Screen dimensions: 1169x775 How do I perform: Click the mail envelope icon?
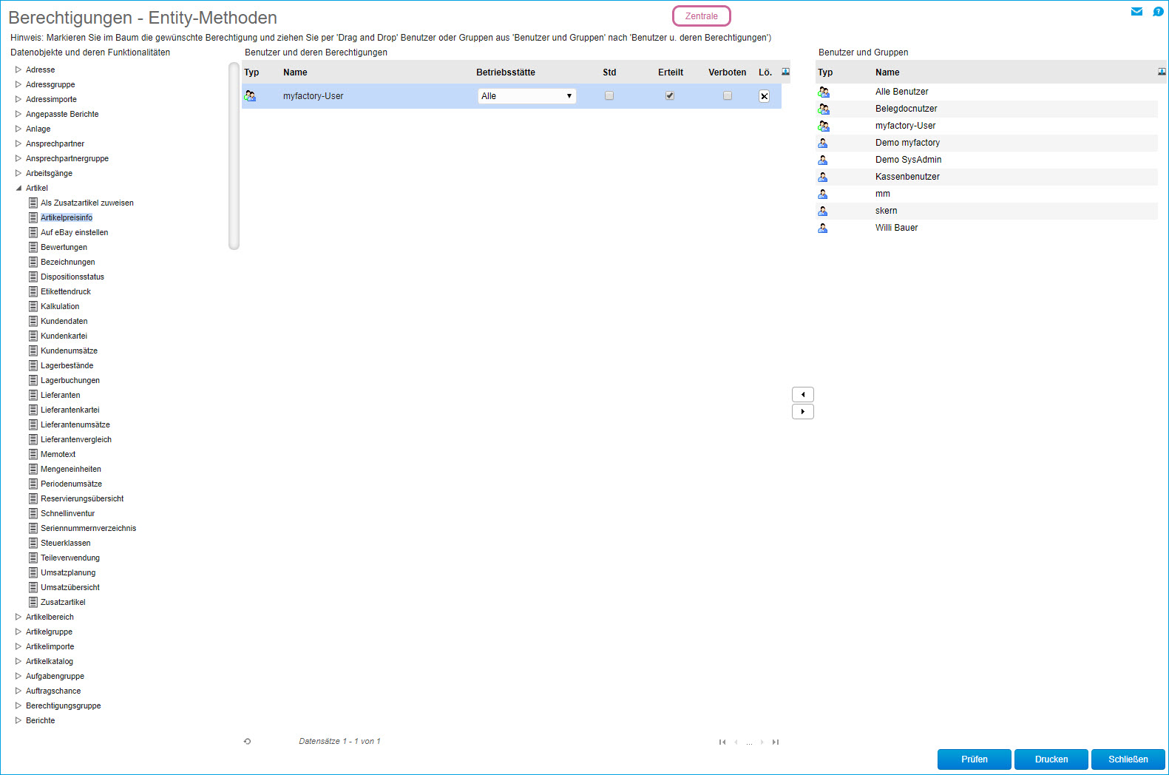[x=1136, y=11]
